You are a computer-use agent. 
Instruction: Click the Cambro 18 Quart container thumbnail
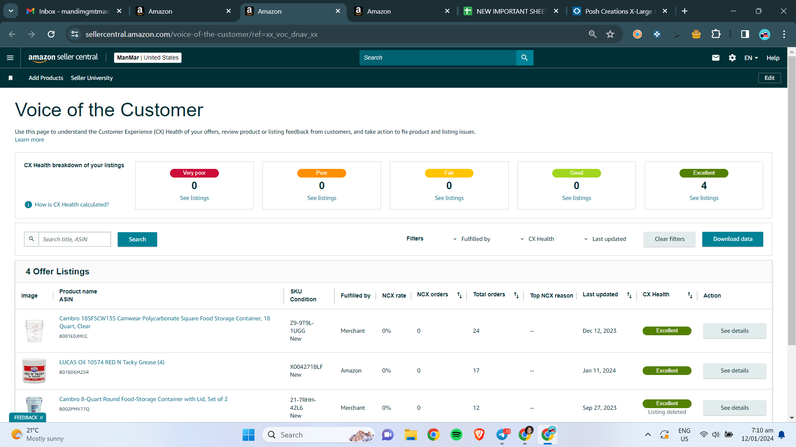(x=34, y=330)
